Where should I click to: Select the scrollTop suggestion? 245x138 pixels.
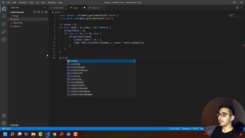click(101, 79)
